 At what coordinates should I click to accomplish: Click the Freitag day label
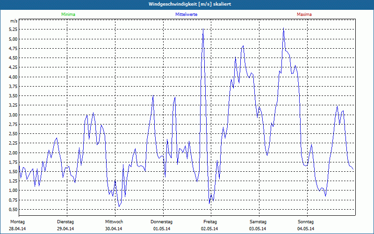[210, 222]
